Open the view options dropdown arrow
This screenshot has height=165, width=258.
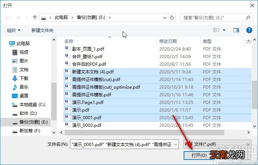[224, 30]
